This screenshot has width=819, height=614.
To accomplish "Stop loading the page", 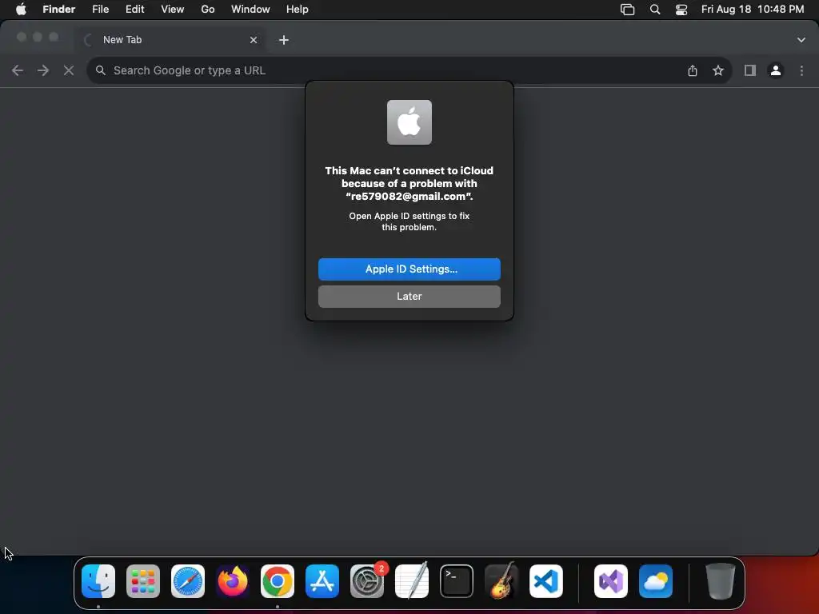I will click(x=69, y=70).
